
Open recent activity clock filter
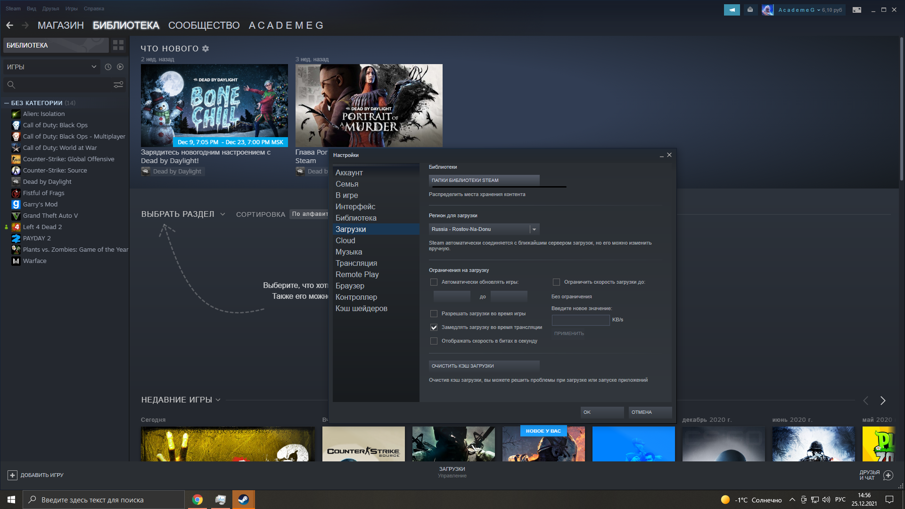pos(108,67)
